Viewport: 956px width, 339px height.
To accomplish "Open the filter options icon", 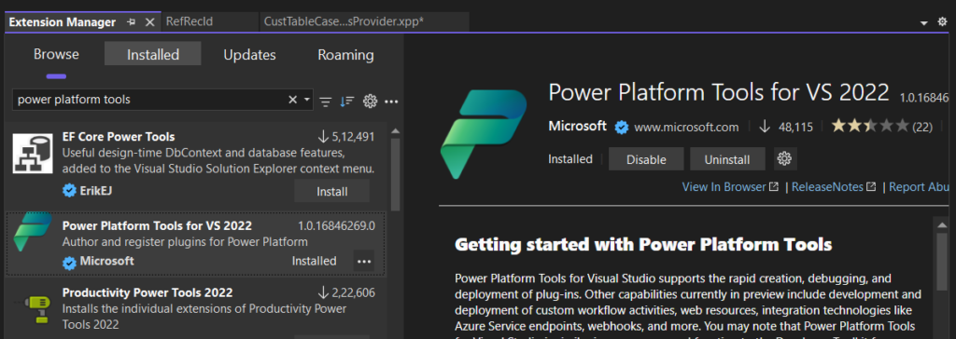I will [x=326, y=101].
